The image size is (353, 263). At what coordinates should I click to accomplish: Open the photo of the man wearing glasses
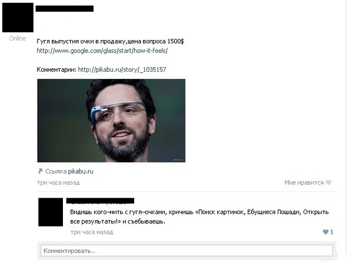tap(111, 121)
